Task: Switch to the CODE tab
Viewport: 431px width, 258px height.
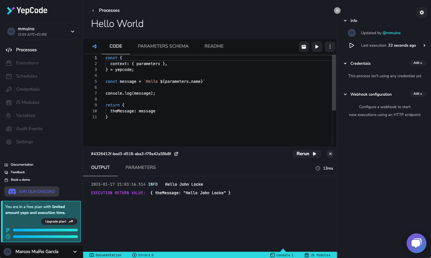Action: 116,46
